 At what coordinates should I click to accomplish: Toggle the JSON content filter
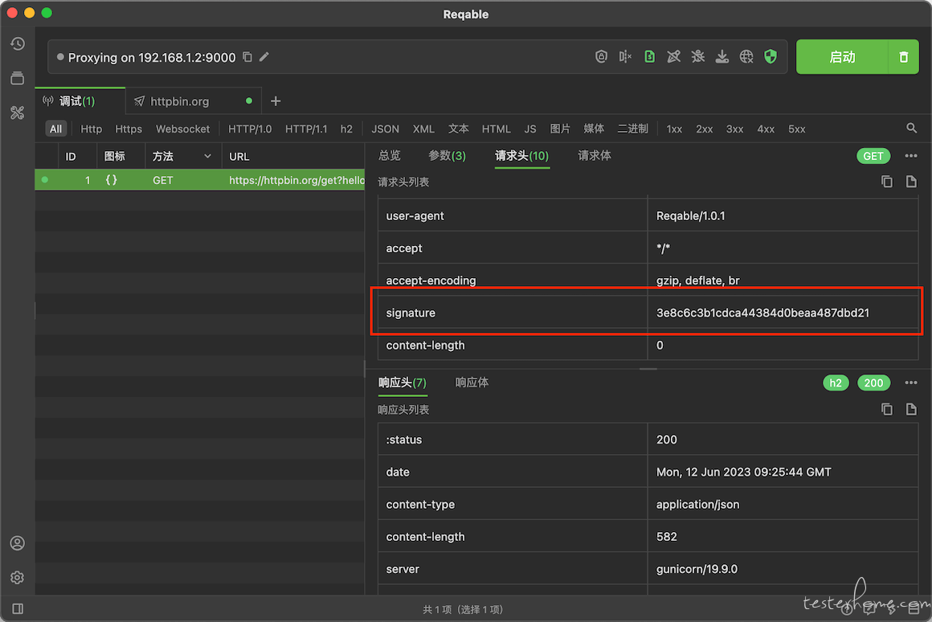pyautogui.click(x=385, y=129)
